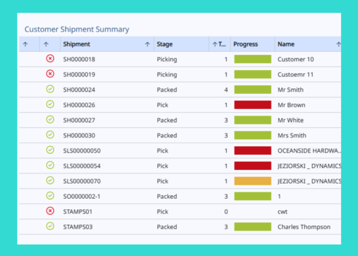The width and height of the screenshot is (358, 256).
Task: Click the green check icon for SLS00000050
Action: click(50, 150)
